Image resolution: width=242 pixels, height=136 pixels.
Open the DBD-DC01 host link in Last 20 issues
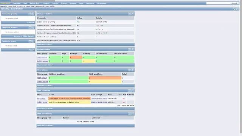click(41, 99)
